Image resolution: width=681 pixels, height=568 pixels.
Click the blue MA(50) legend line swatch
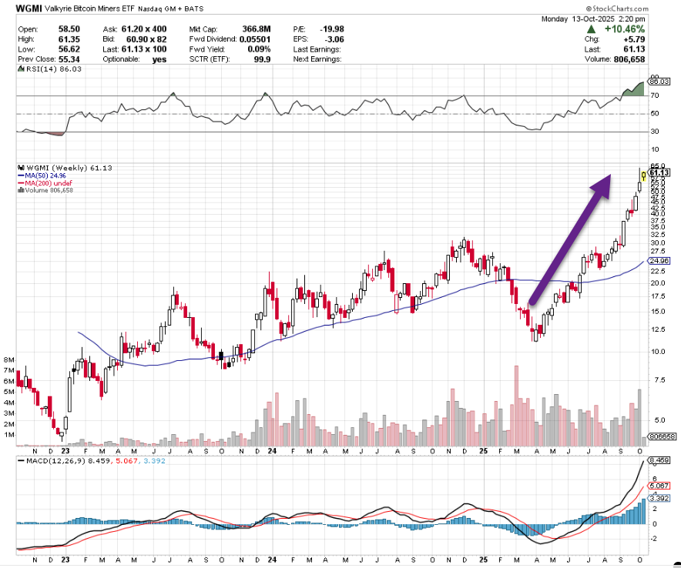point(20,175)
